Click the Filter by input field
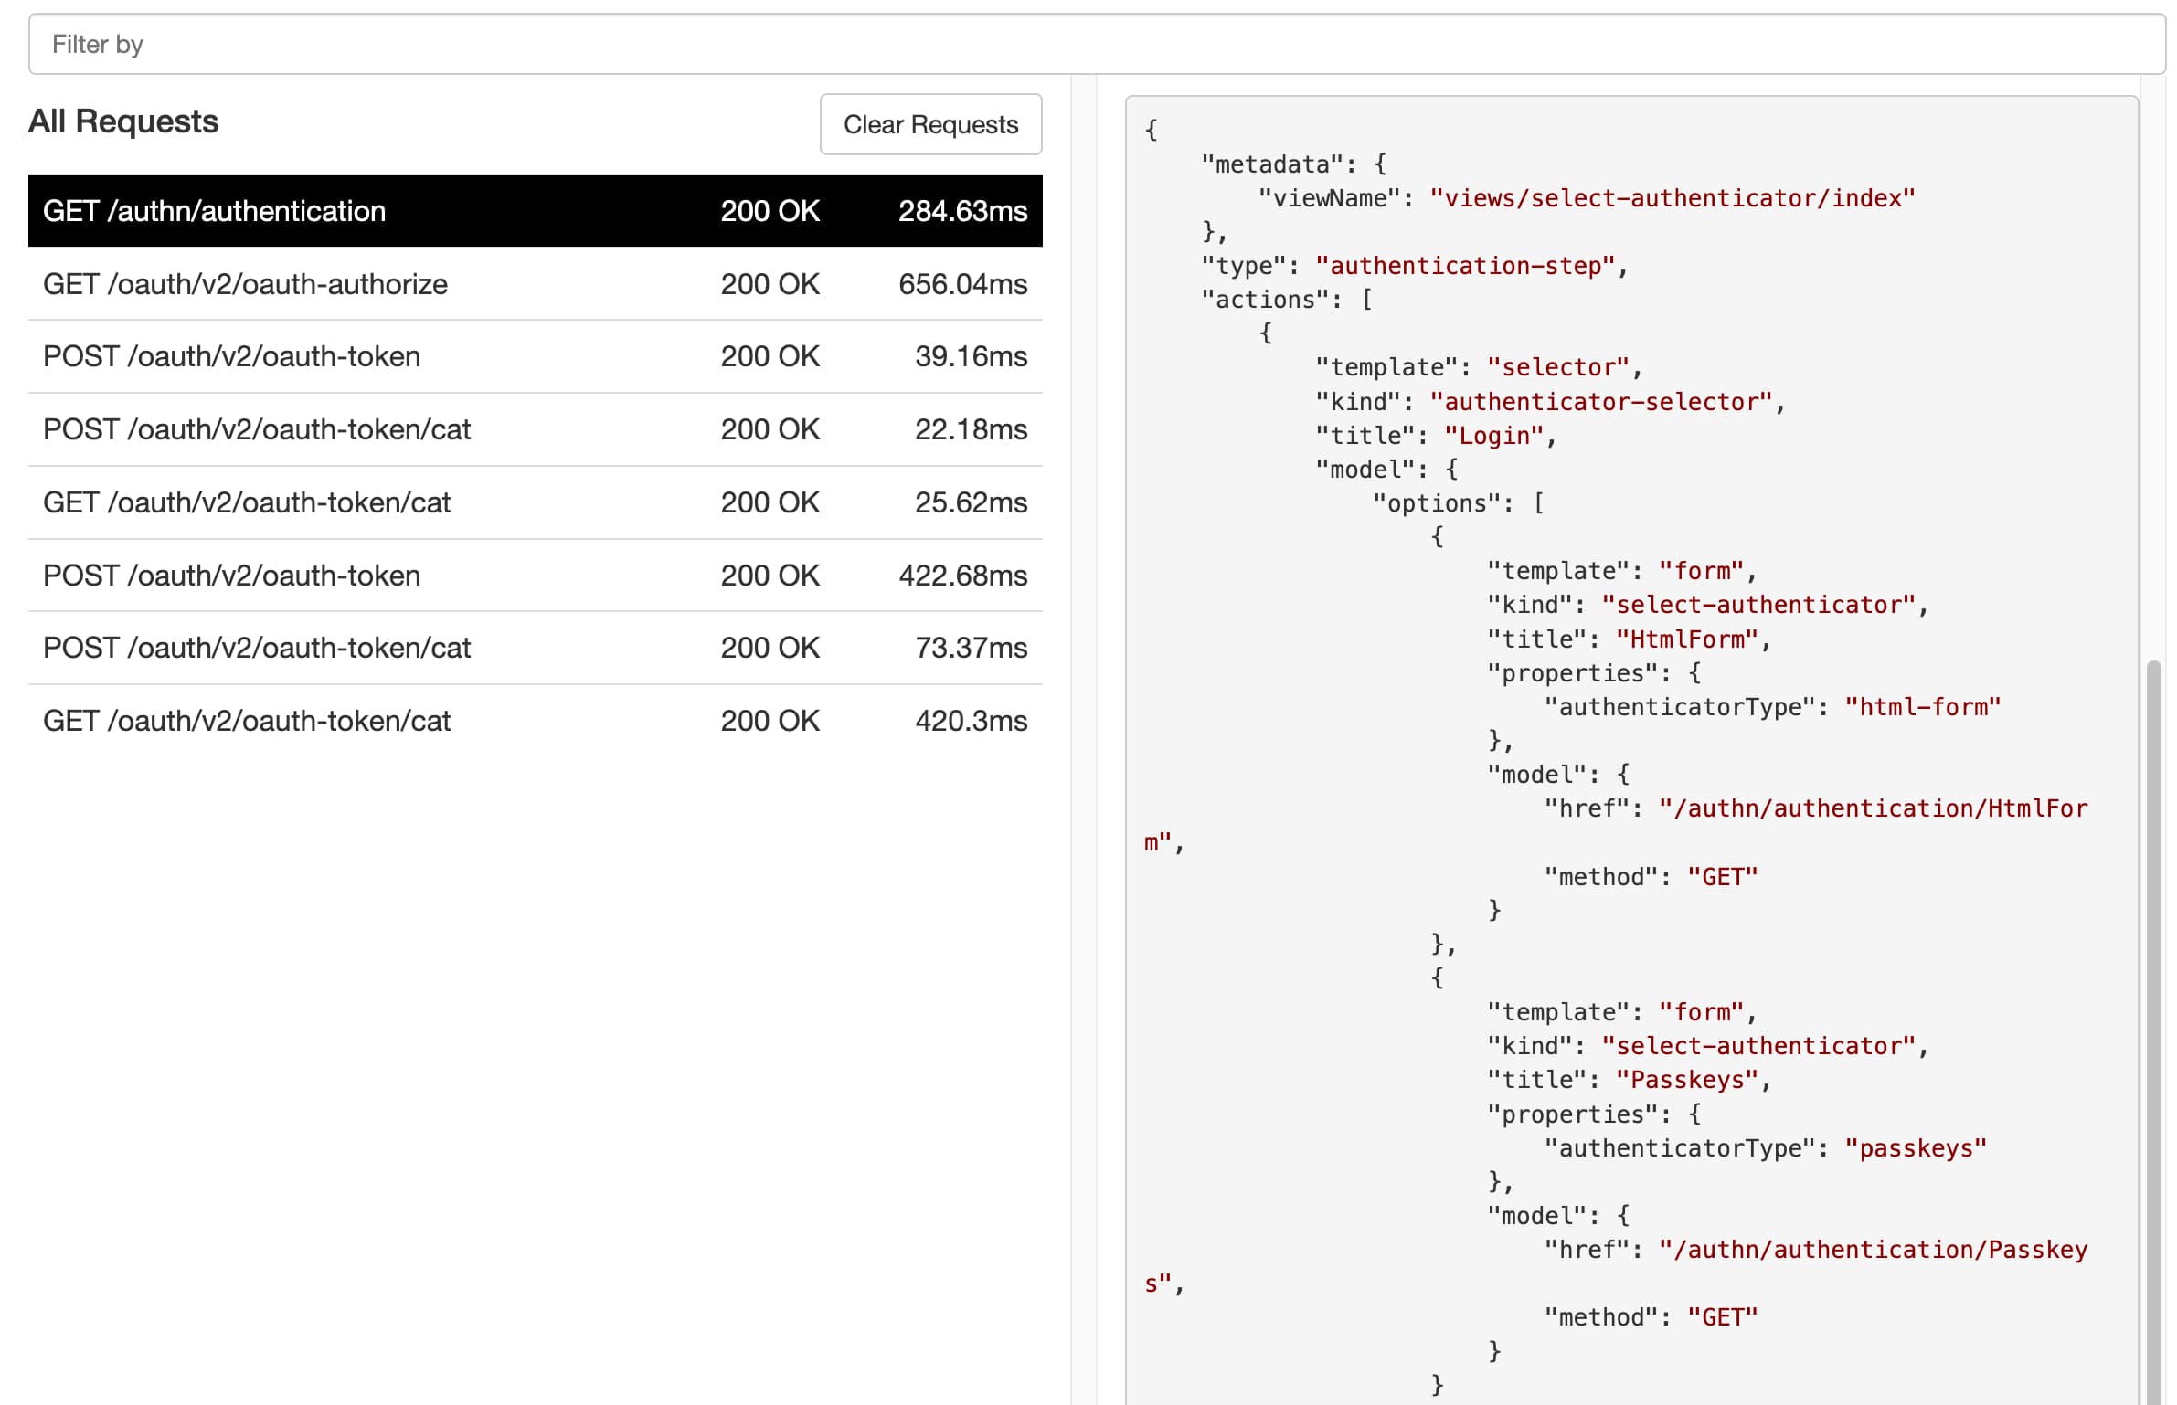The height and width of the screenshot is (1405, 2177). (1096, 44)
